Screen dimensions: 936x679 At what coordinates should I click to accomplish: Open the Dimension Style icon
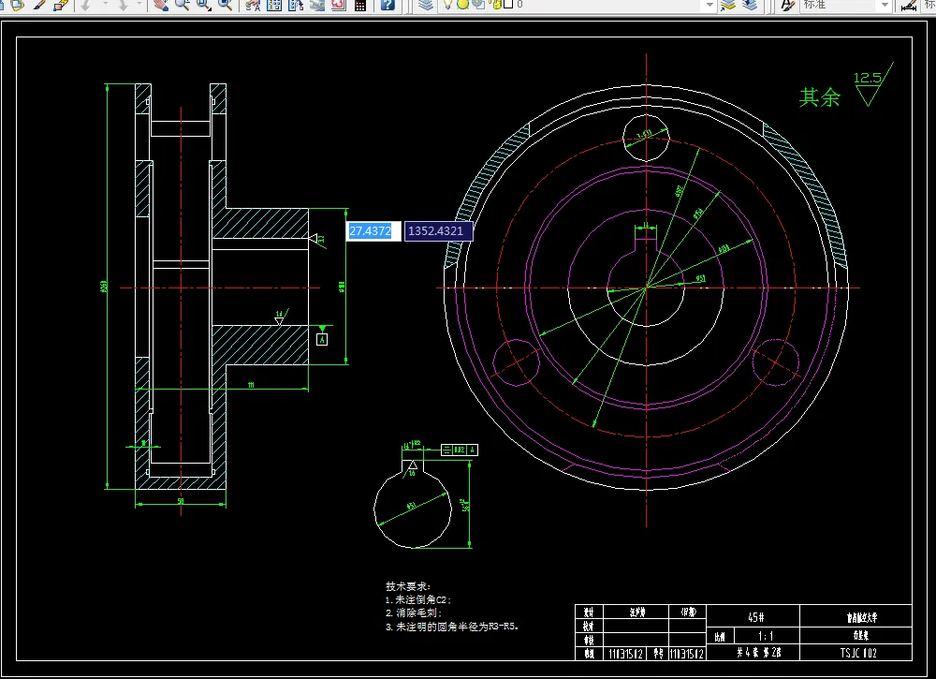point(908,5)
